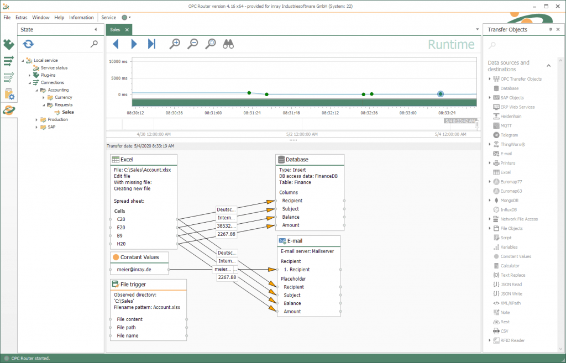Expand the SAP folder in State tree
The image size is (566, 363).
tap(36, 127)
